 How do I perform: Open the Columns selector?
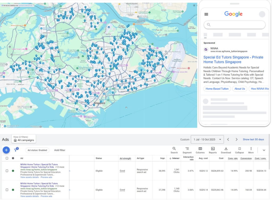click(x=200, y=150)
